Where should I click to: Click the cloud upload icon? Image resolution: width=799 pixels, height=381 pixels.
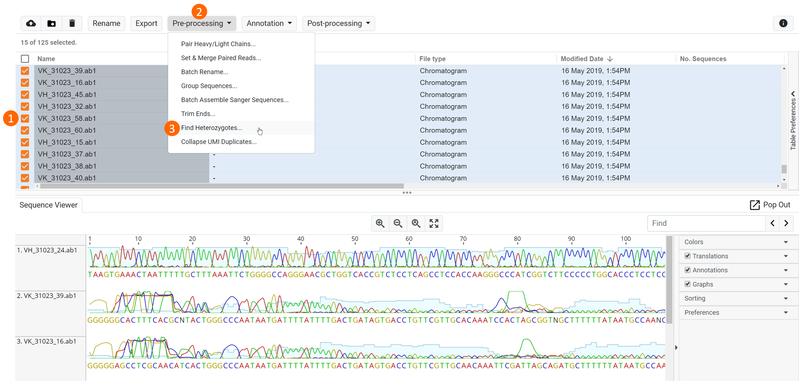31,24
